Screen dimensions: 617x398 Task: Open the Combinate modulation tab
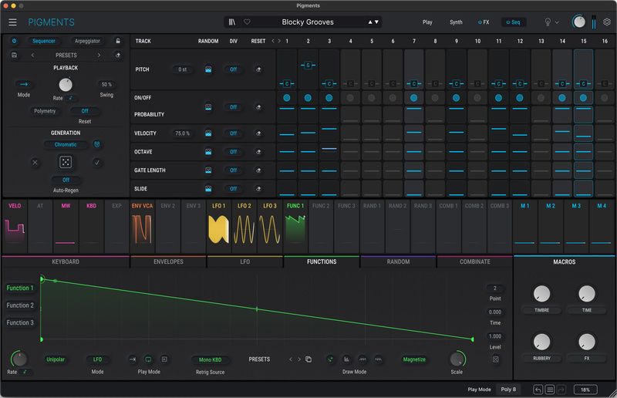pos(475,261)
